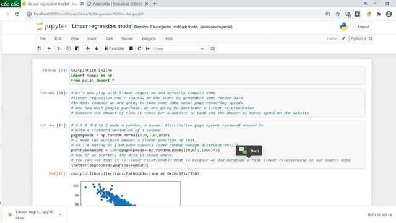
Task: Switch to the Linear regression model tab
Action: click(53, 4)
